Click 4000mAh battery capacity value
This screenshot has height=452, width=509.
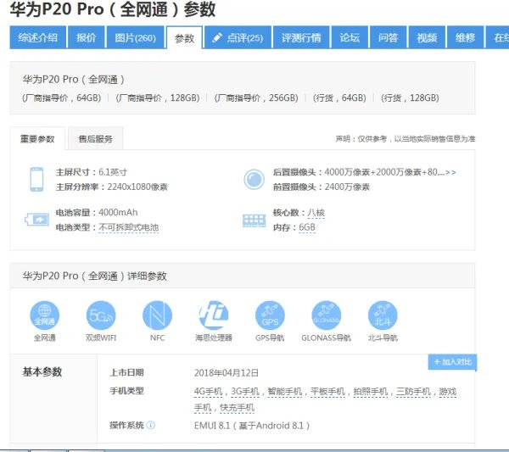[118, 213]
